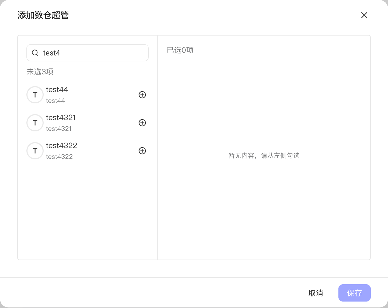Click the test4321 user name
Screen dimensions: 388x308
[61, 117]
